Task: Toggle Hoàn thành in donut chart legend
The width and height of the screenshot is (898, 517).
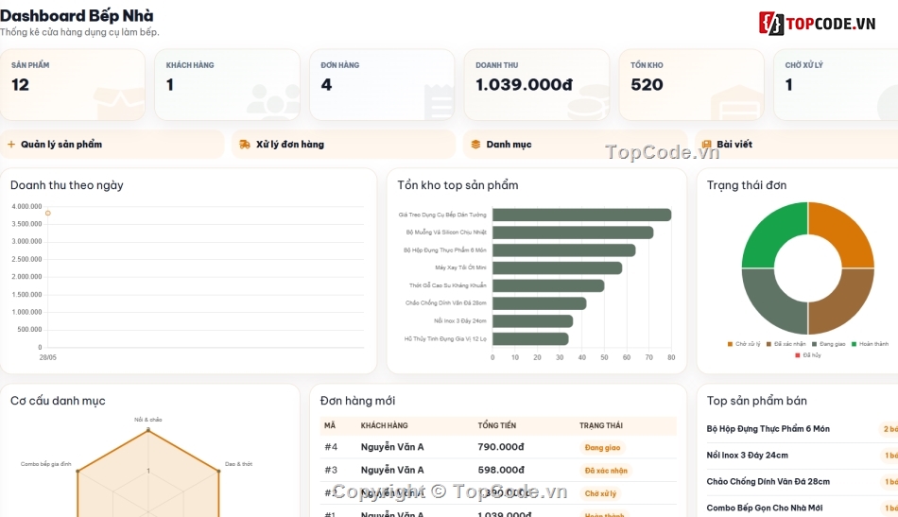Action: [870, 344]
